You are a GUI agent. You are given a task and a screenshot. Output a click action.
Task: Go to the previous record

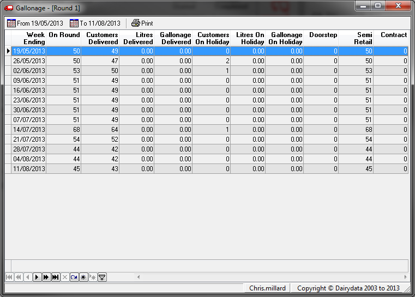[27, 277]
